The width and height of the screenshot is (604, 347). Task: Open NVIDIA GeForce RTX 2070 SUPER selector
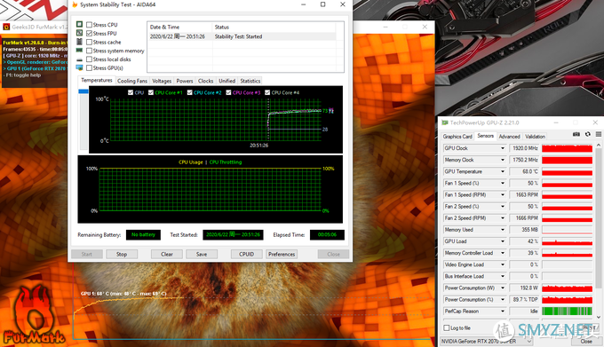[486, 341]
